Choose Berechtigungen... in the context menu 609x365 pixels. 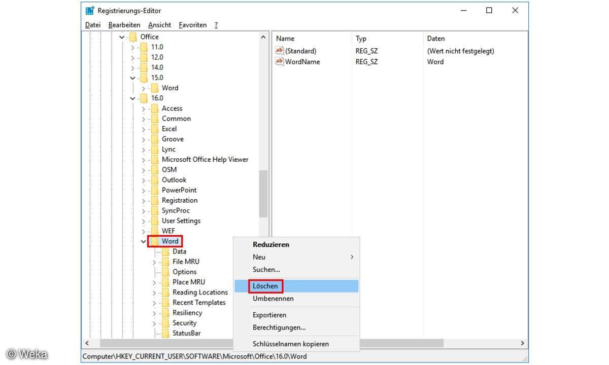click(x=296, y=327)
